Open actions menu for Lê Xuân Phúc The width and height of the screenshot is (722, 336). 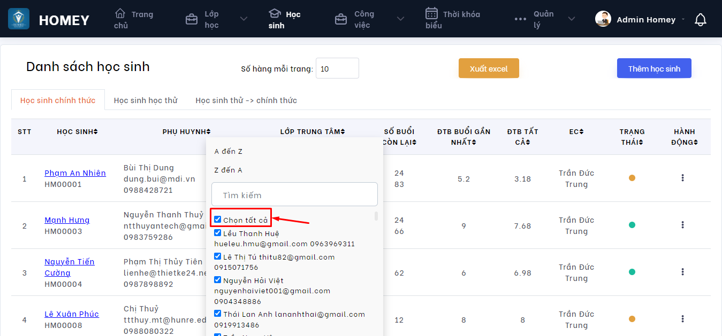pos(682,319)
